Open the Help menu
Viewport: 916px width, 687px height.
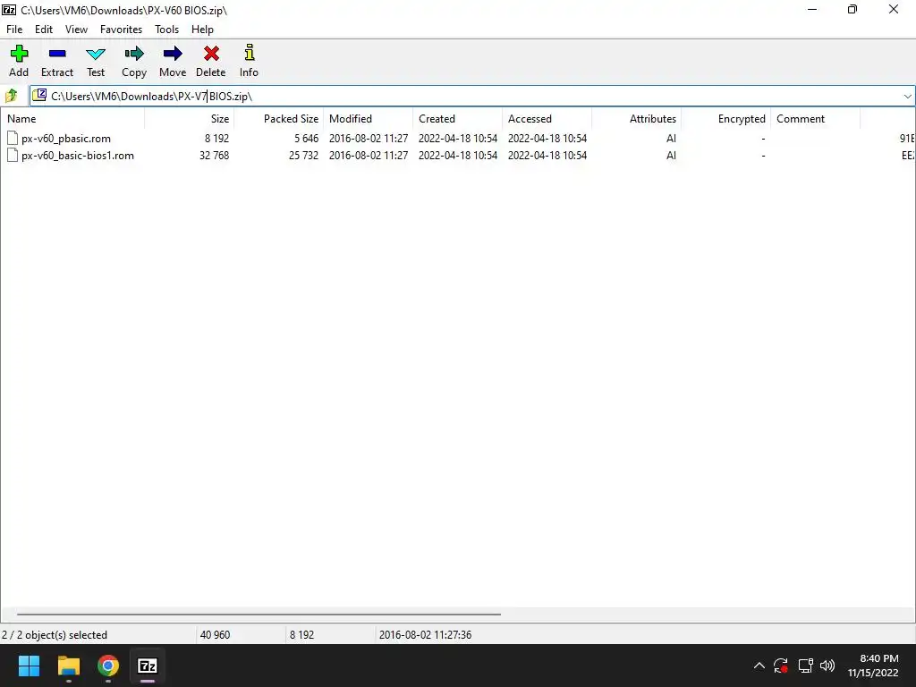point(202,30)
